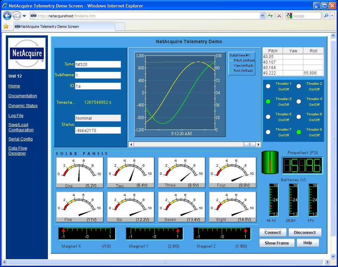Click the Google search box
Image resolution: width=338 pixels, height=267 pixels.
(303, 16)
